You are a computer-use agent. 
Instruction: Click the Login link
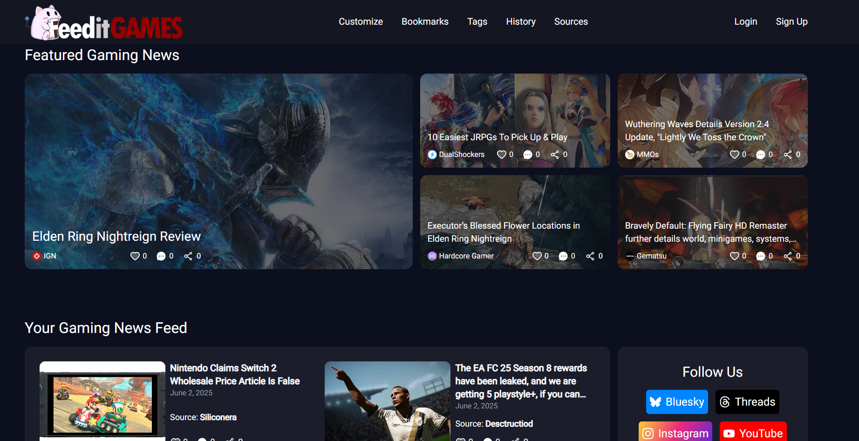(x=746, y=22)
